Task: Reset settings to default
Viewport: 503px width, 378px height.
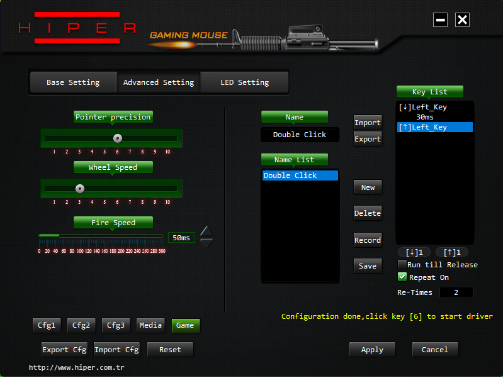Action: 170,350
